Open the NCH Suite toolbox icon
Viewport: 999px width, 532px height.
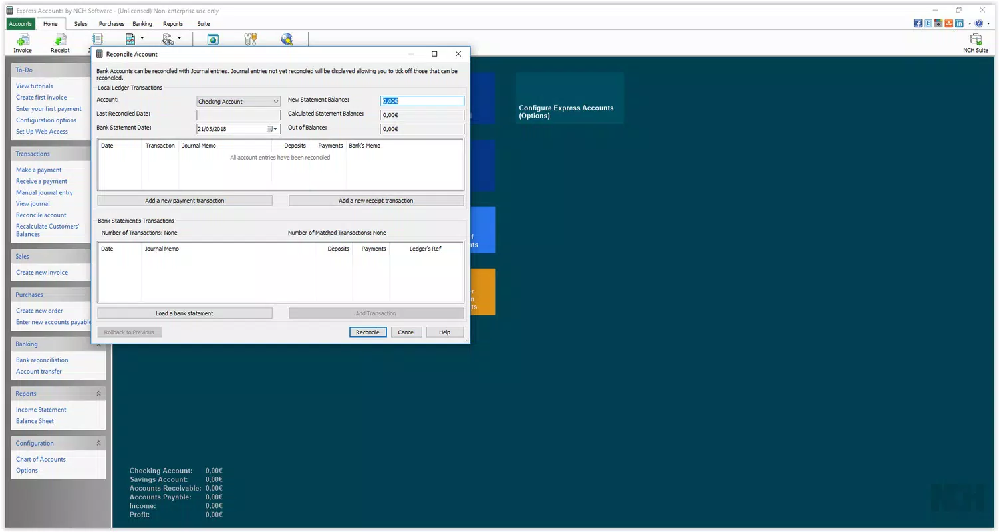(x=976, y=39)
